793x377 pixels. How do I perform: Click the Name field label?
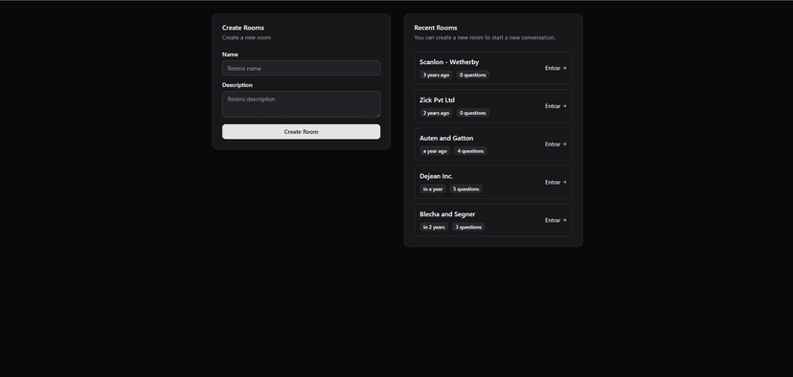point(230,55)
